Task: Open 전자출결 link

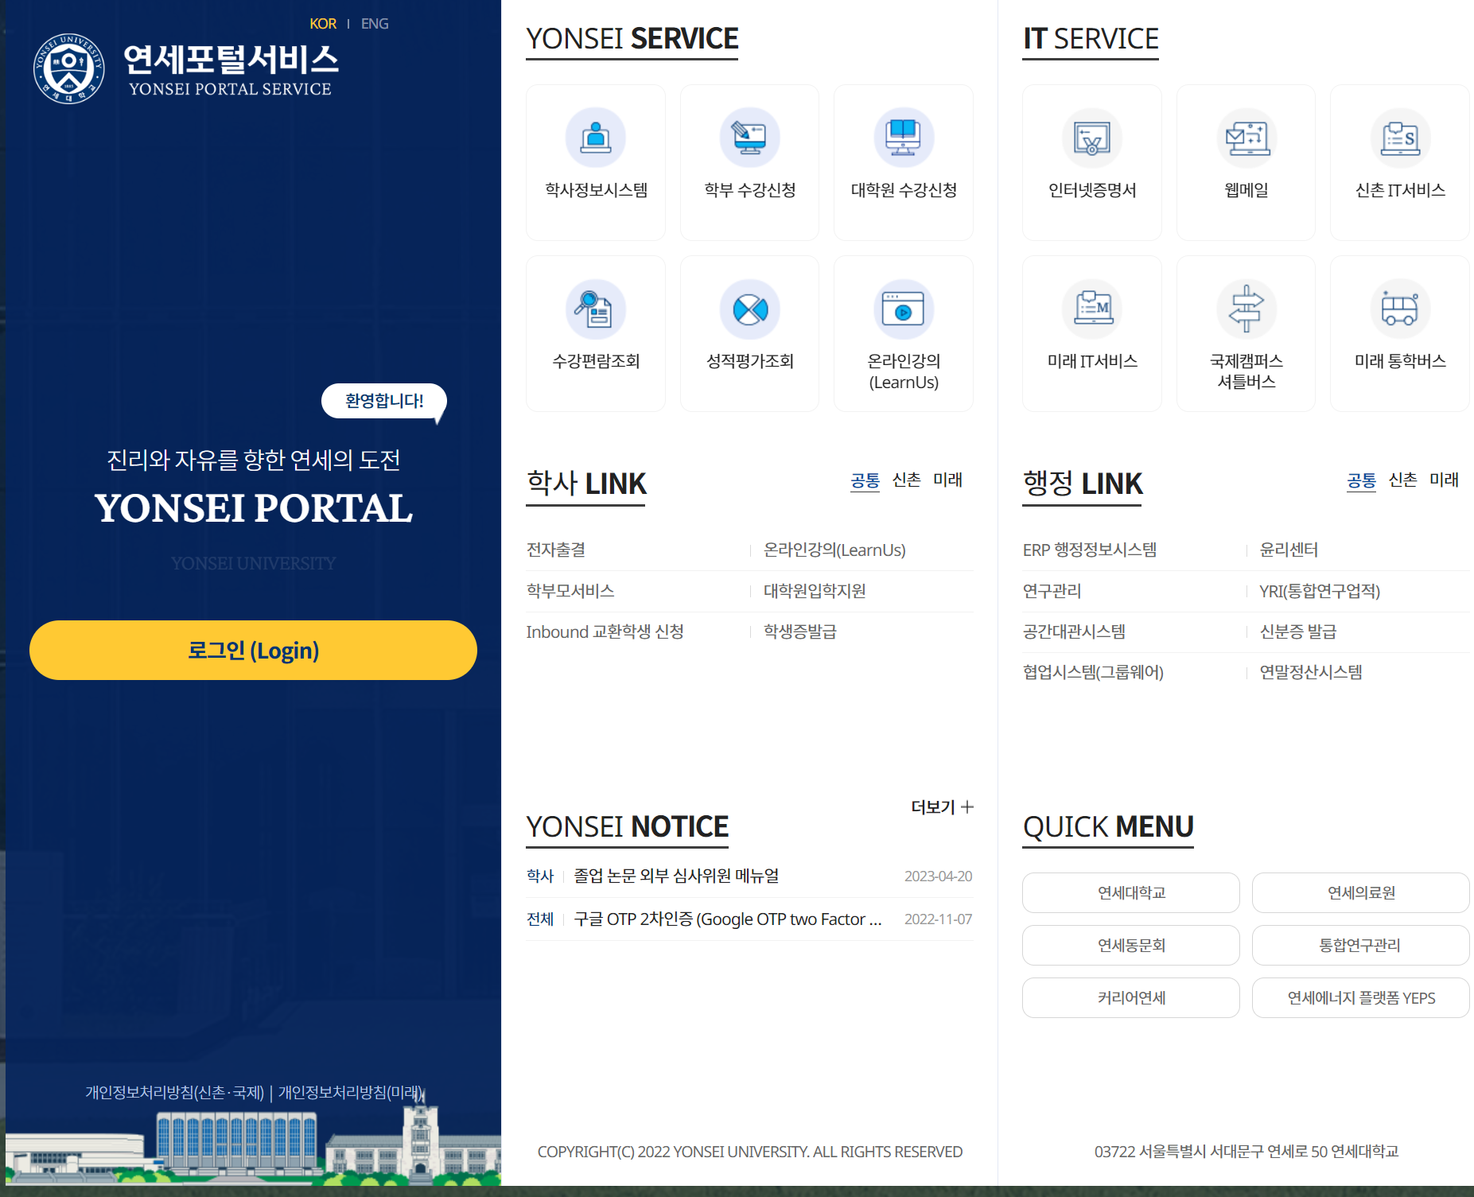Action: click(556, 550)
